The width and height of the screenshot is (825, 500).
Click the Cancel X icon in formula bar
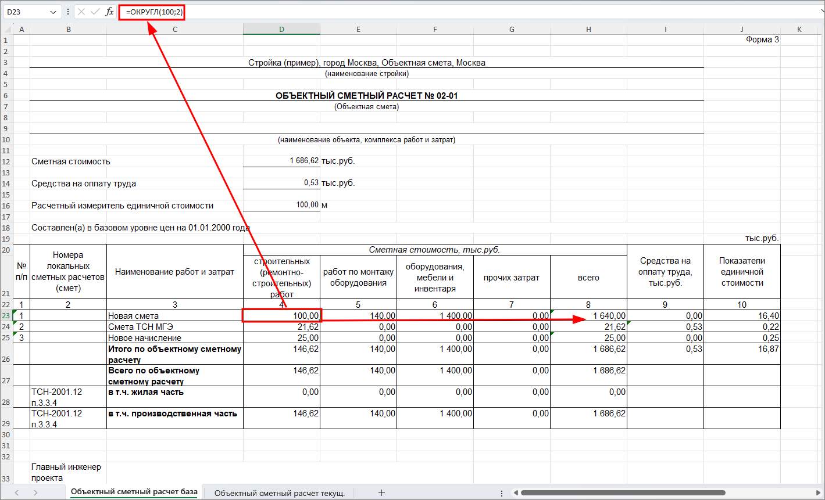coord(81,12)
